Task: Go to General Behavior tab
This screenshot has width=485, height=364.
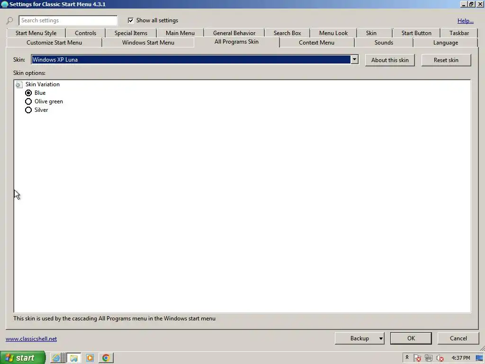Action: 234,33
